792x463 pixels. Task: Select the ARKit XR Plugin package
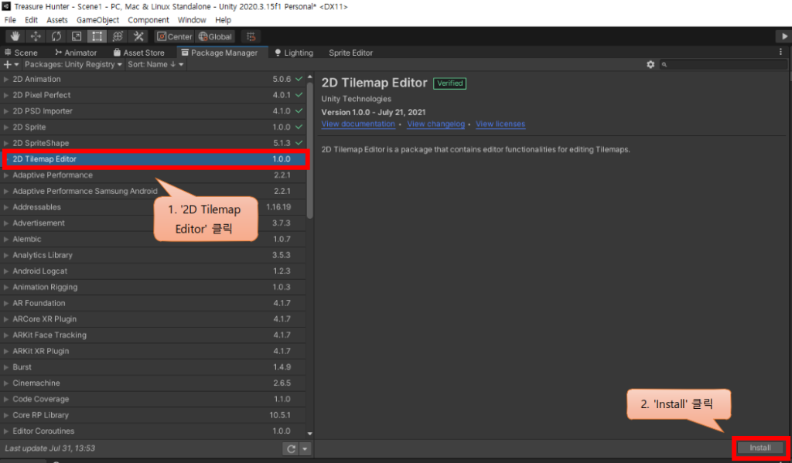154,351
